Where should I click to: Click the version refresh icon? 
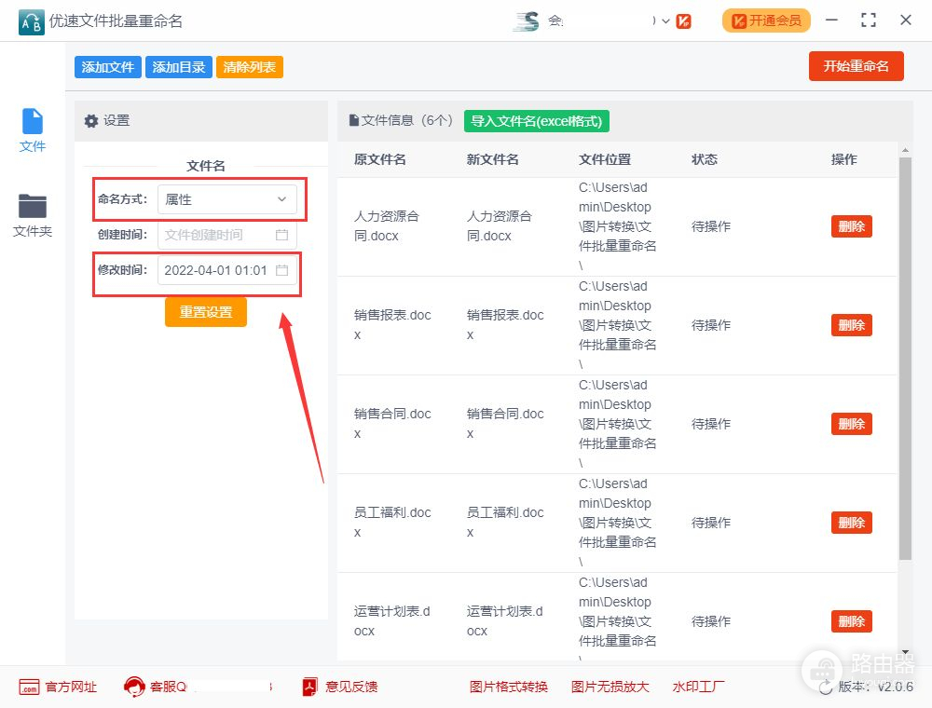point(825,688)
